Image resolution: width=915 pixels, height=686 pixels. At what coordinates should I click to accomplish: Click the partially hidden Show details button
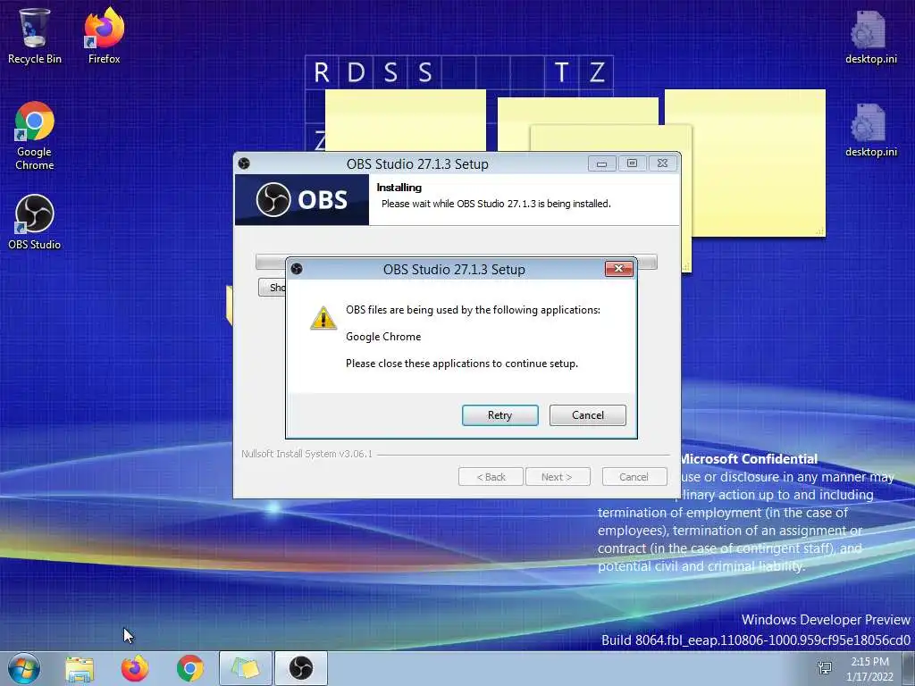[272, 287]
